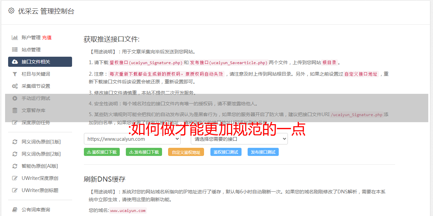Click the filter icon for 栏目与关键词
The height and width of the screenshot is (216, 433).
coord(15,74)
